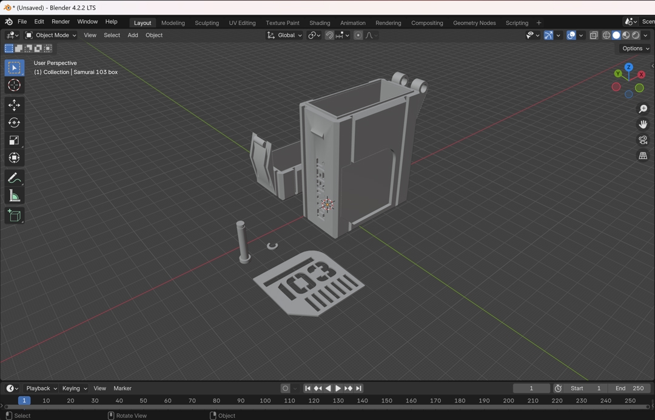Choose the Scale tool

coord(14,141)
